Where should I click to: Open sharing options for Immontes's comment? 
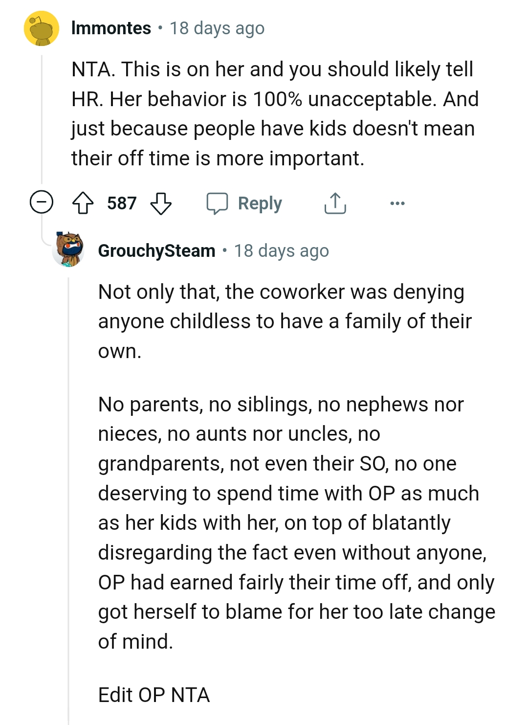pyautogui.click(x=335, y=203)
